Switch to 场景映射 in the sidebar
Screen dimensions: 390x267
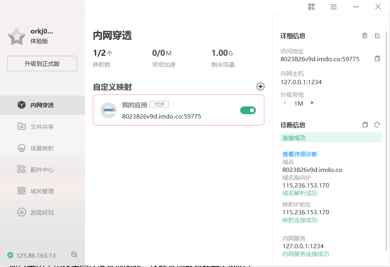pos(42,148)
